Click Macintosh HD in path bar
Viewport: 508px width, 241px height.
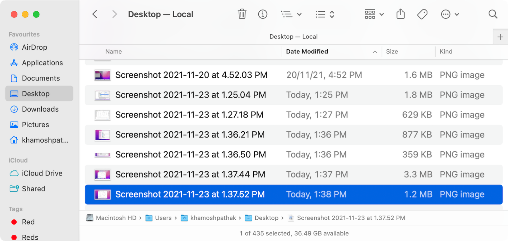click(x=112, y=218)
